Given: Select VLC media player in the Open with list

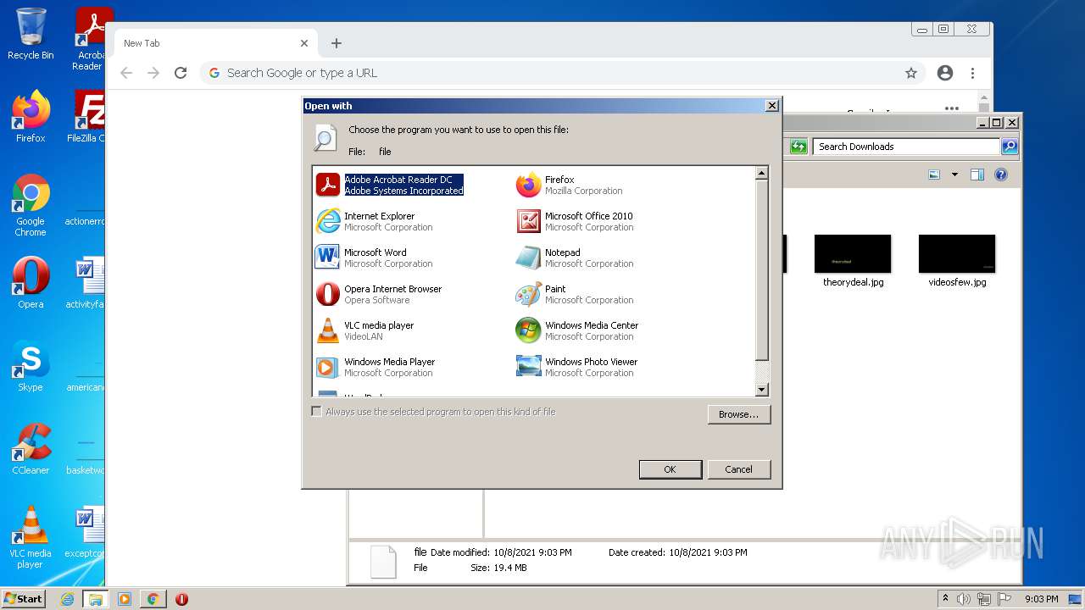Looking at the screenshot, I should pos(365,330).
